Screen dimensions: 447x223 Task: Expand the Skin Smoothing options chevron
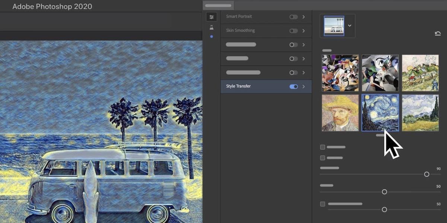click(304, 31)
